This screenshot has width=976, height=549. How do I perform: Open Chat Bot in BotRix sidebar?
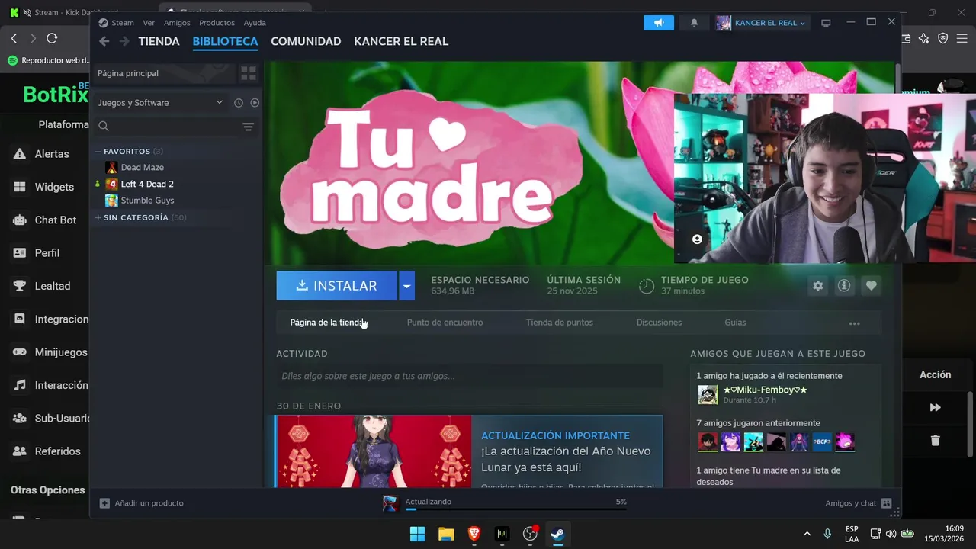[x=56, y=220]
